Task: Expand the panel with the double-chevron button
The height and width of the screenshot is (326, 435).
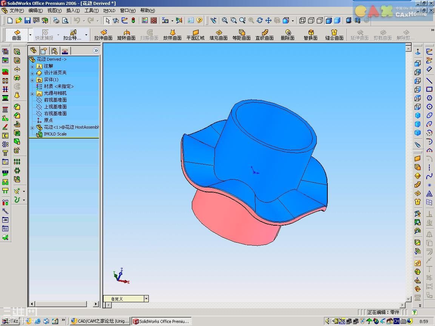Action: point(96,51)
